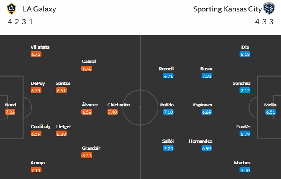Viewport: 281px width, 179px height.
Task: Click Dia's 6.18 rating badge
Action: pyautogui.click(x=245, y=54)
